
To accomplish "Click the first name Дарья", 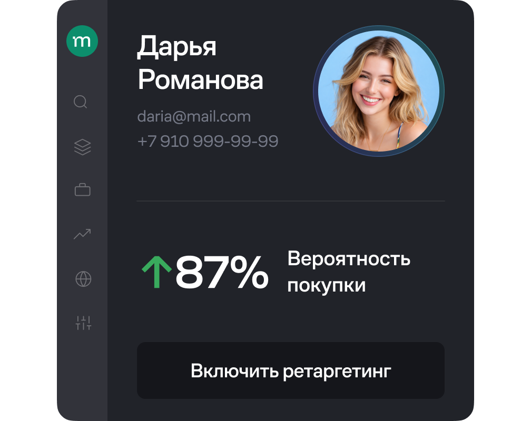I will (x=176, y=47).
